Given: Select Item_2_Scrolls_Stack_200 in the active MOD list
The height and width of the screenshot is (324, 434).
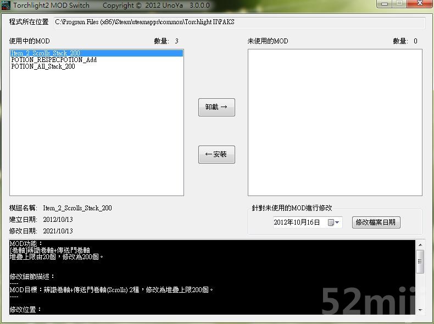Looking at the screenshot, I should [x=46, y=53].
